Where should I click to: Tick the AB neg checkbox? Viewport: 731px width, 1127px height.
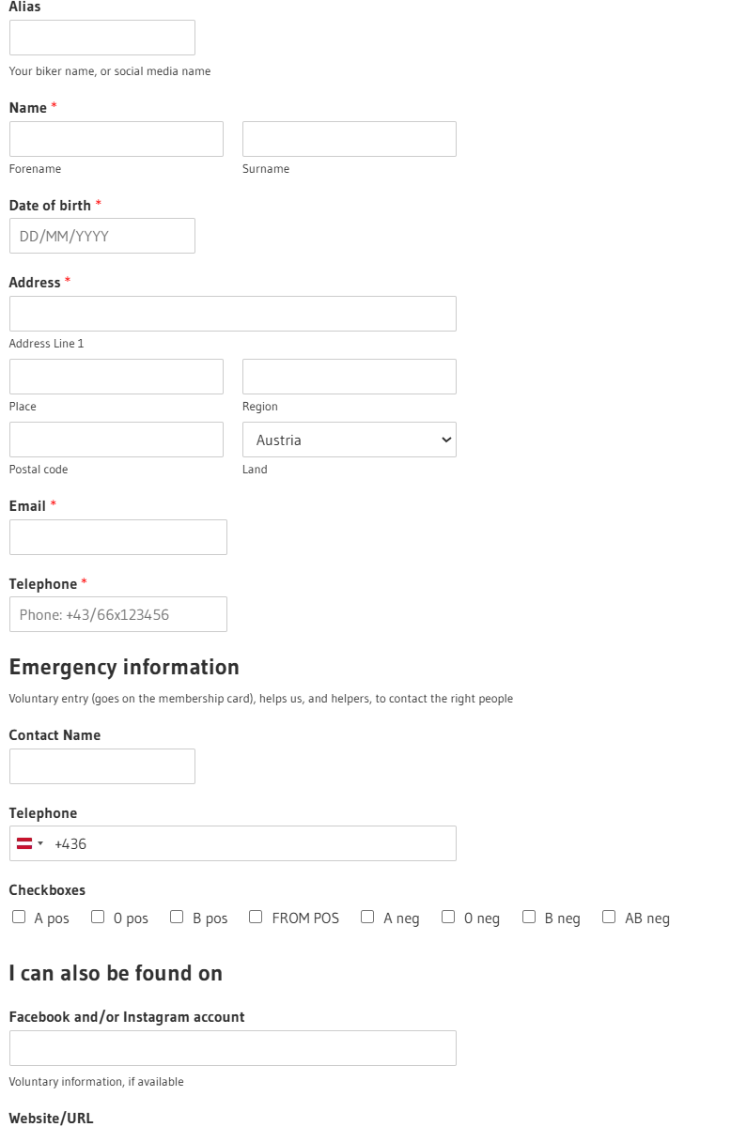click(609, 917)
